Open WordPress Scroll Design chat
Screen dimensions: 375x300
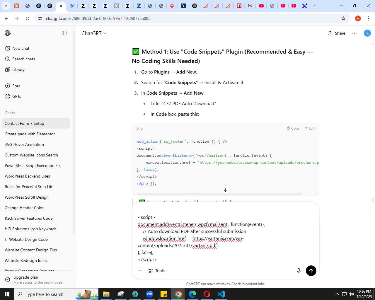(36, 197)
